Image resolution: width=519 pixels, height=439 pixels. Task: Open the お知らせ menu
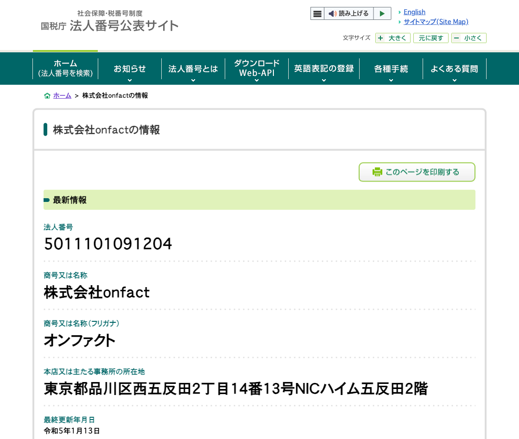130,69
